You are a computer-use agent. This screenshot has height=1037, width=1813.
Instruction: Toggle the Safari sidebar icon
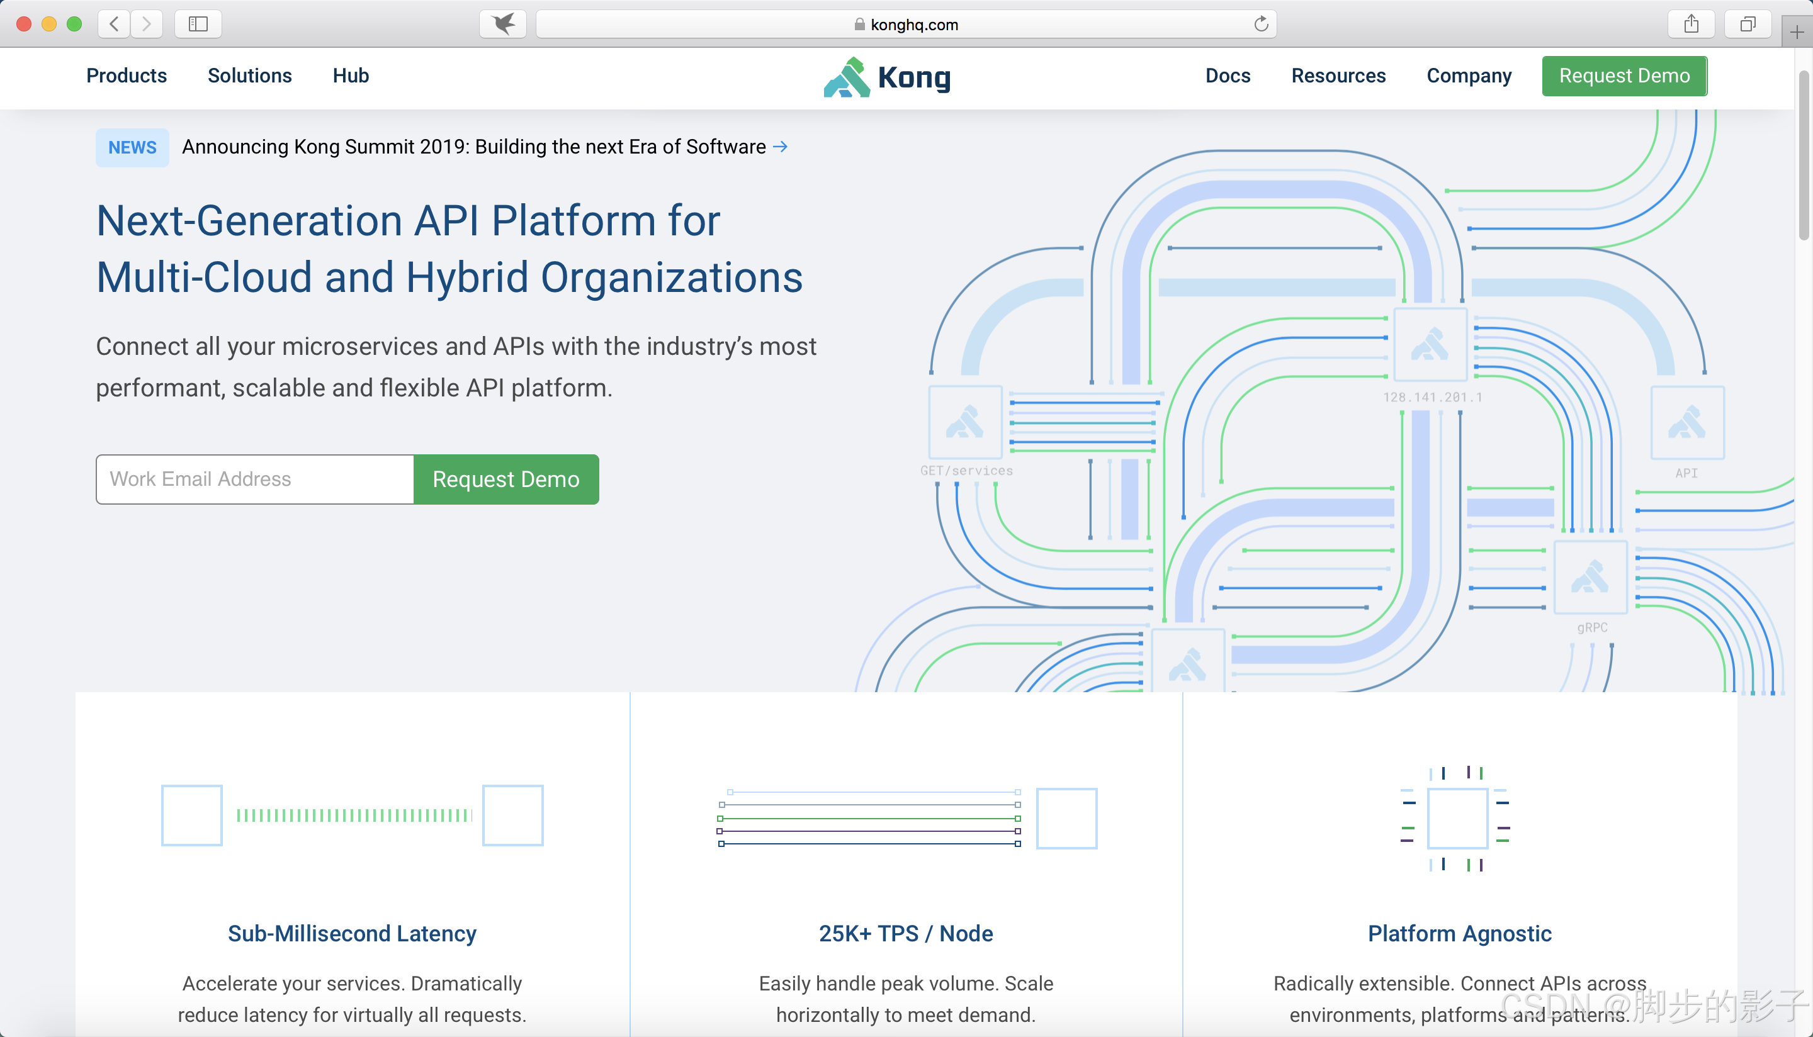pyautogui.click(x=198, y=24)
